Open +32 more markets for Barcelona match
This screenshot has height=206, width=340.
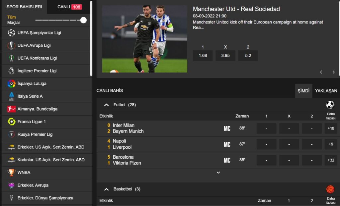(331, 160)
